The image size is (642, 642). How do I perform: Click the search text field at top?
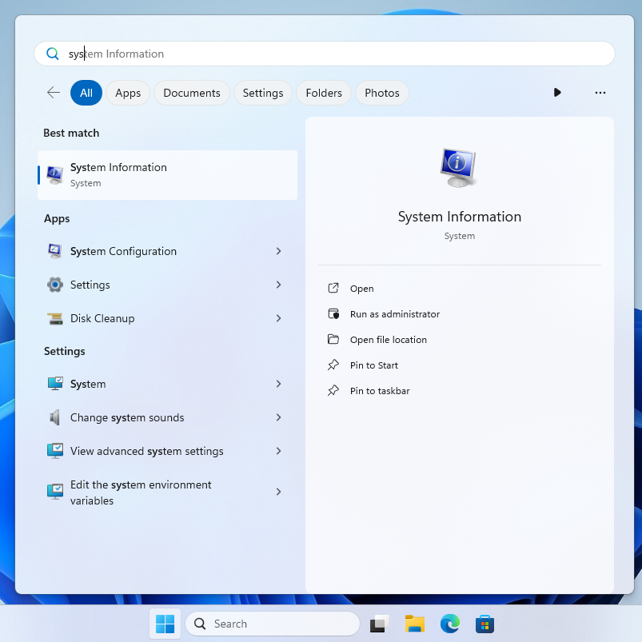click(325, 54)
